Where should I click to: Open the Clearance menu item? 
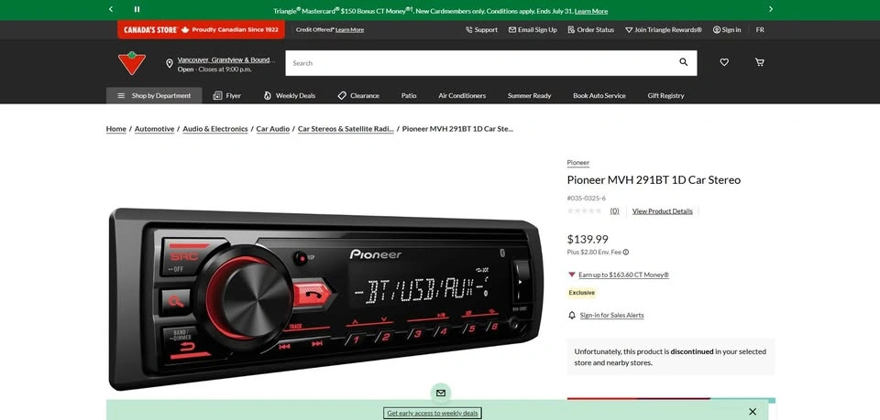click(x=357, y=95)
